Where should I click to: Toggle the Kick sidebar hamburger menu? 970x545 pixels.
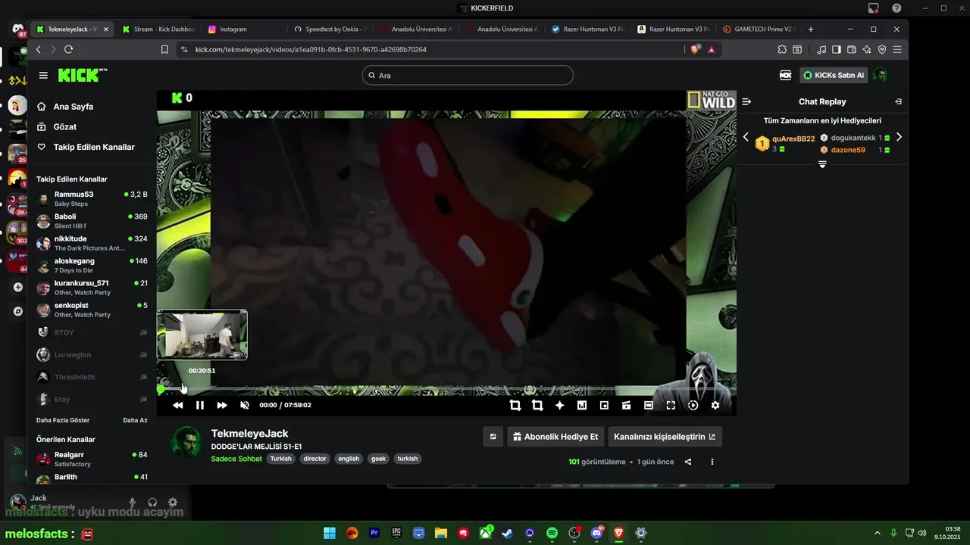pos(43,76)
